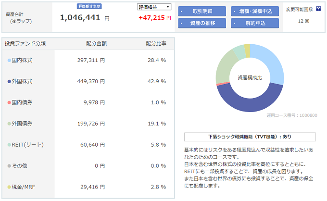The height and width of the screenshot is (201, 327).
Task: Click the pale green 外国債券 donut chart segment
Action: click(x=225, y=67)
